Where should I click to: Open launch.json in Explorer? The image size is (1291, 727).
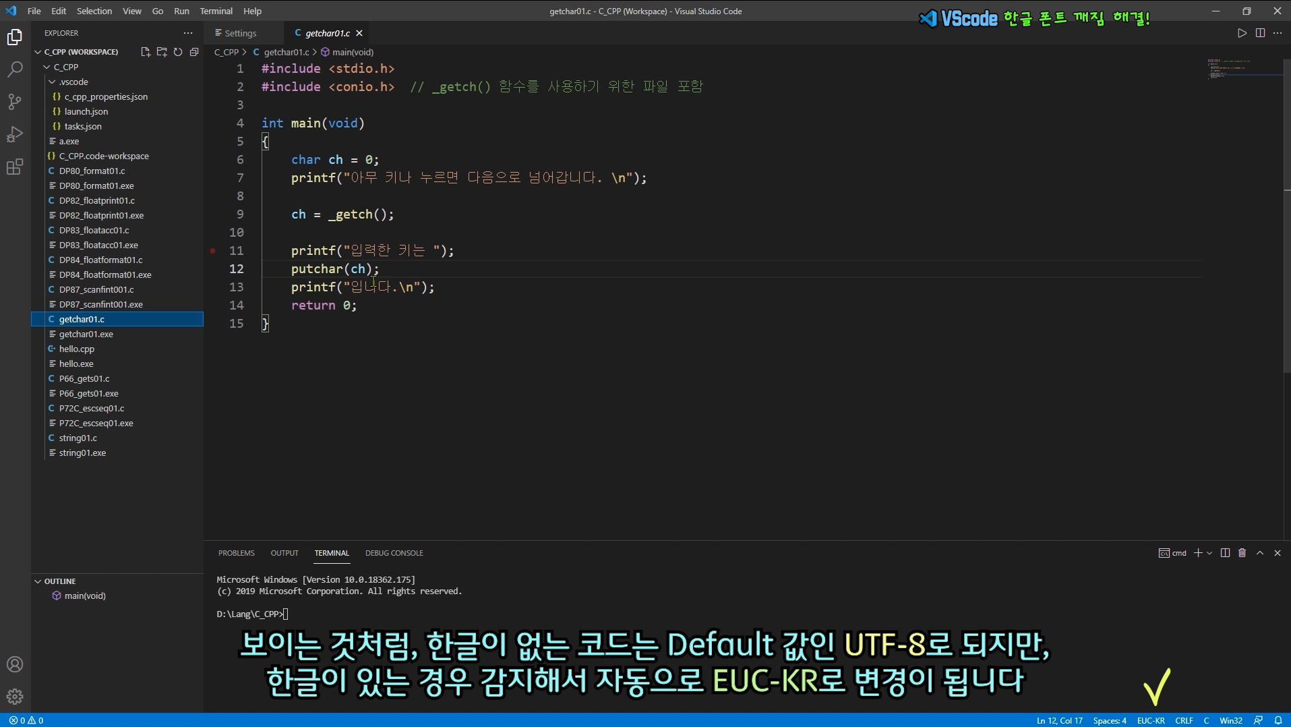pos(86,111)
